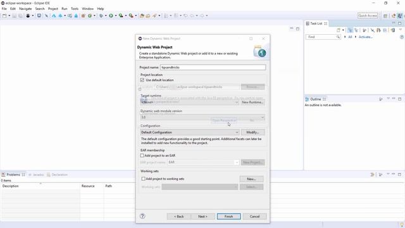Check Add project to working sets
This screenshot has height=228, width=405.
tap(144, 179)
